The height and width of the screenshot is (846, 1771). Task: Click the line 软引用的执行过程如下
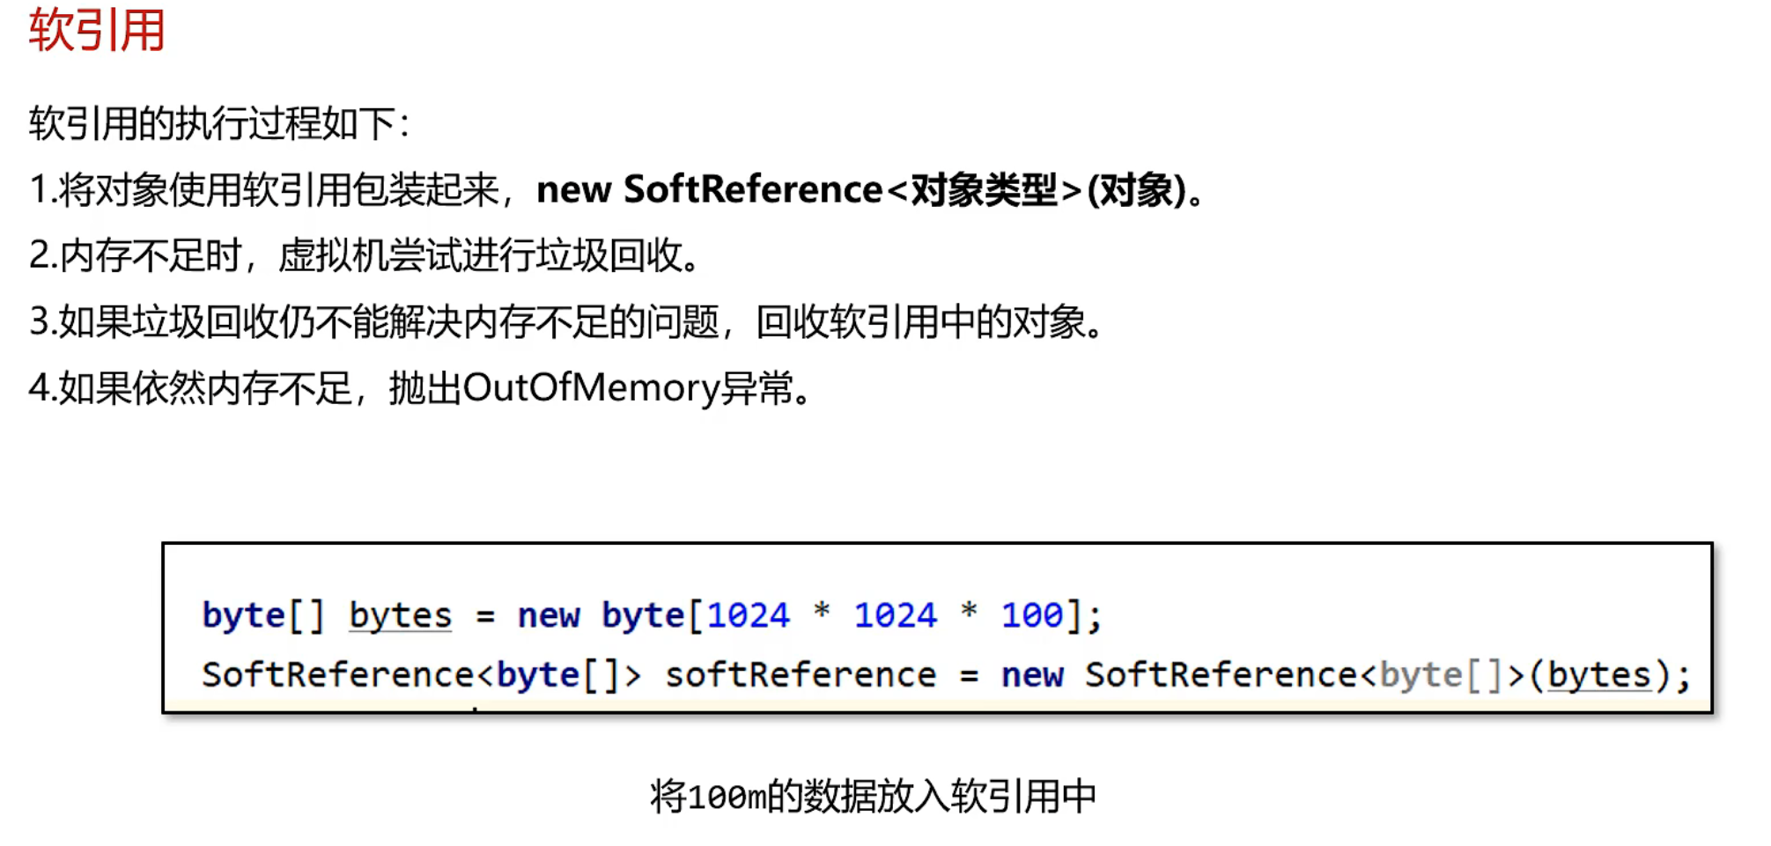[x=218, y=123]
